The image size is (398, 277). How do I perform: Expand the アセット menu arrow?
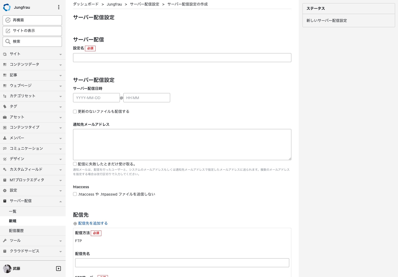coord(61,118)
